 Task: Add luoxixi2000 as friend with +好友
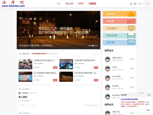132,78
